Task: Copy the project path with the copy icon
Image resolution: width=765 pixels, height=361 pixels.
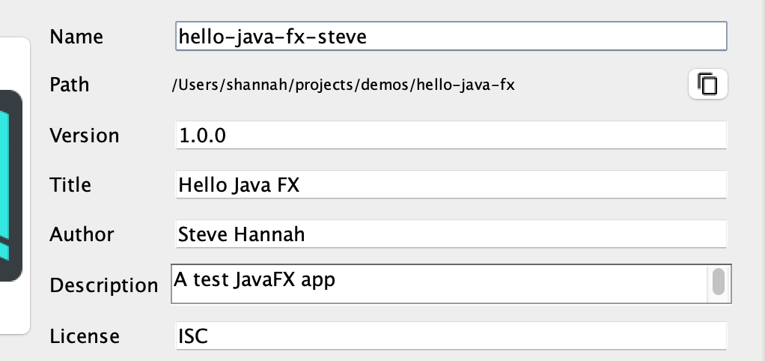Action: click(707, 84)
